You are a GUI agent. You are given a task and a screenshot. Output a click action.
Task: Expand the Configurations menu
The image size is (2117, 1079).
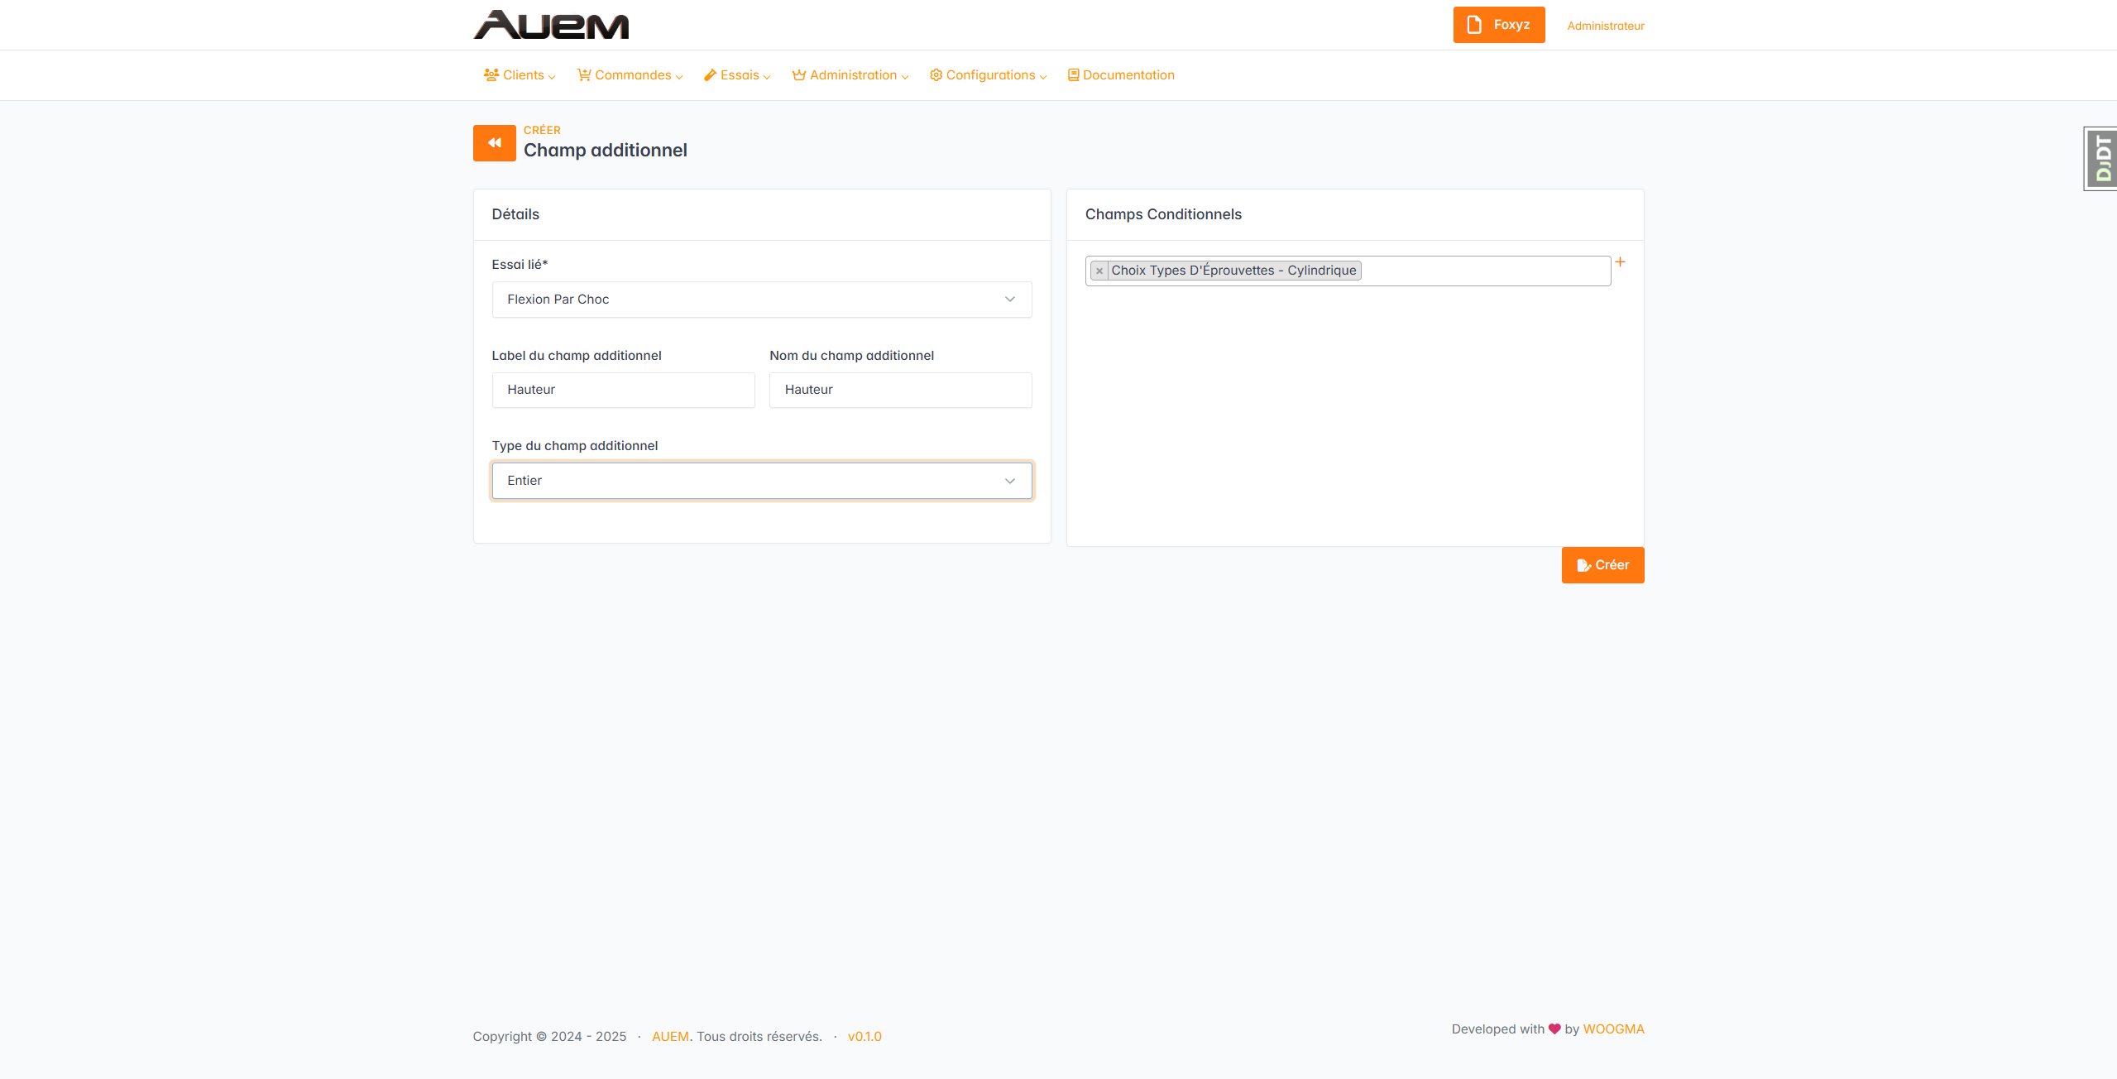(988, 75)
